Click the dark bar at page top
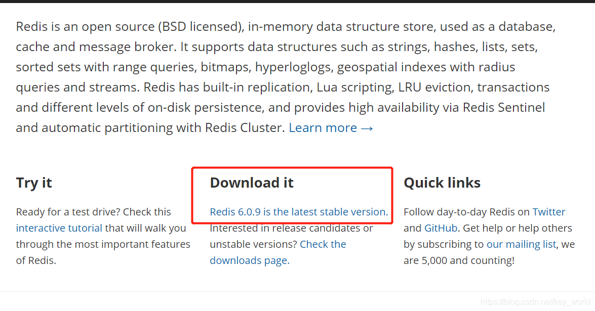 click(x=298, y=2)
